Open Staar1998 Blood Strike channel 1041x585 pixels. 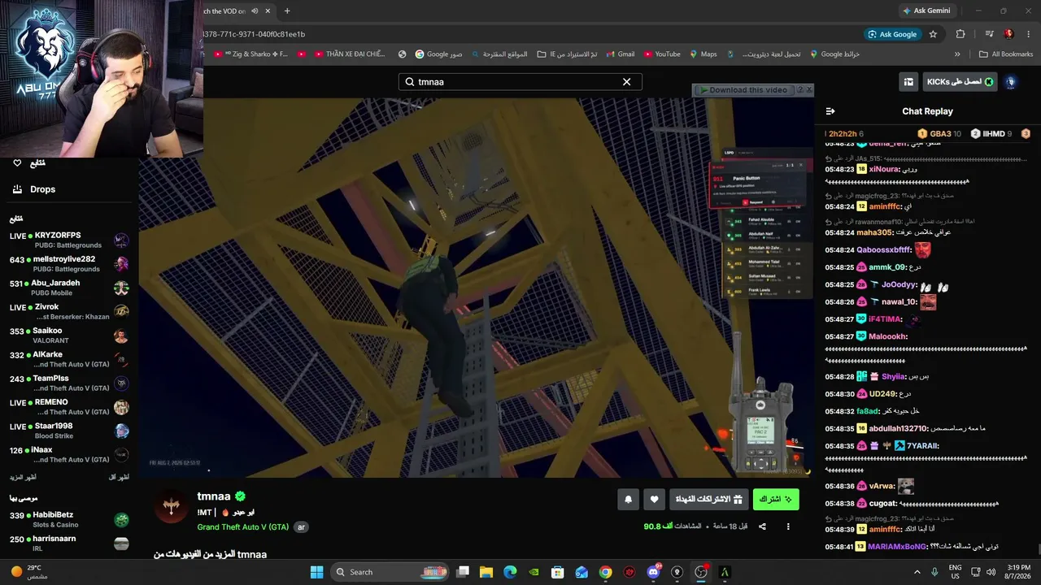pos(70,431)
